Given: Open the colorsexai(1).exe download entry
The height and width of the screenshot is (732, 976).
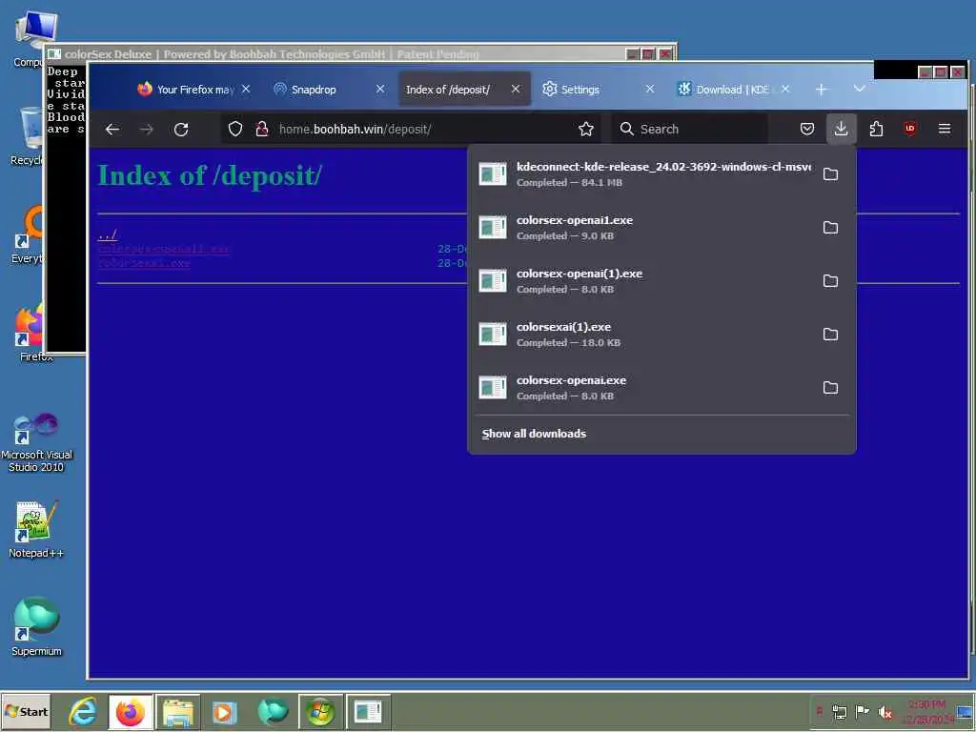Looking at the screenshot, I should click(643, 335).
